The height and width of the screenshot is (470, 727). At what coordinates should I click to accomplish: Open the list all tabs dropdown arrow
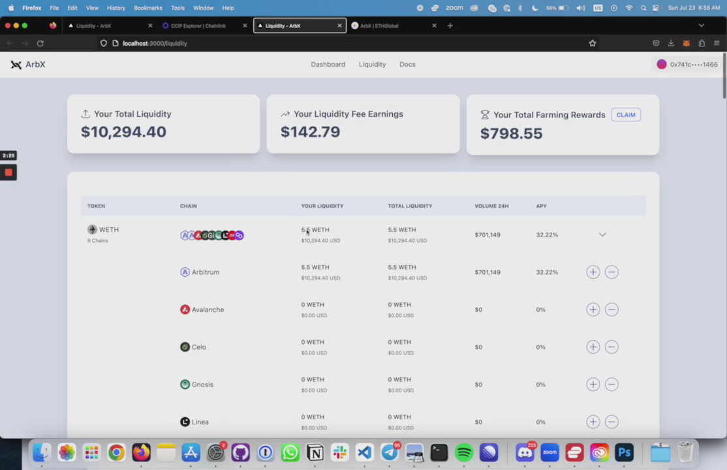(701, 25)
